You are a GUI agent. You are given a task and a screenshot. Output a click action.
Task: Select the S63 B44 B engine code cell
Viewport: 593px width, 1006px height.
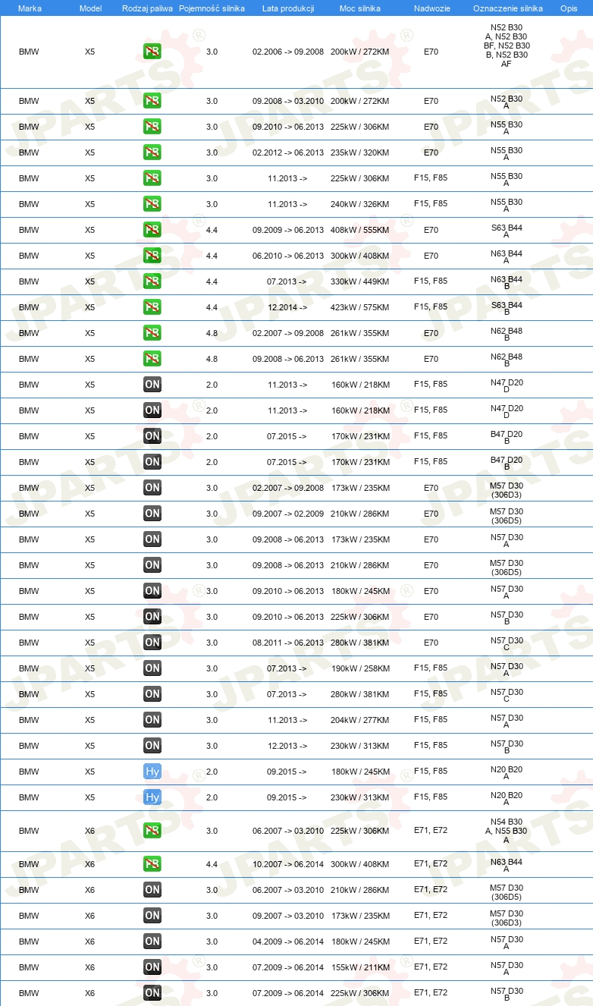pyautogui.click(x=507, y=308)
